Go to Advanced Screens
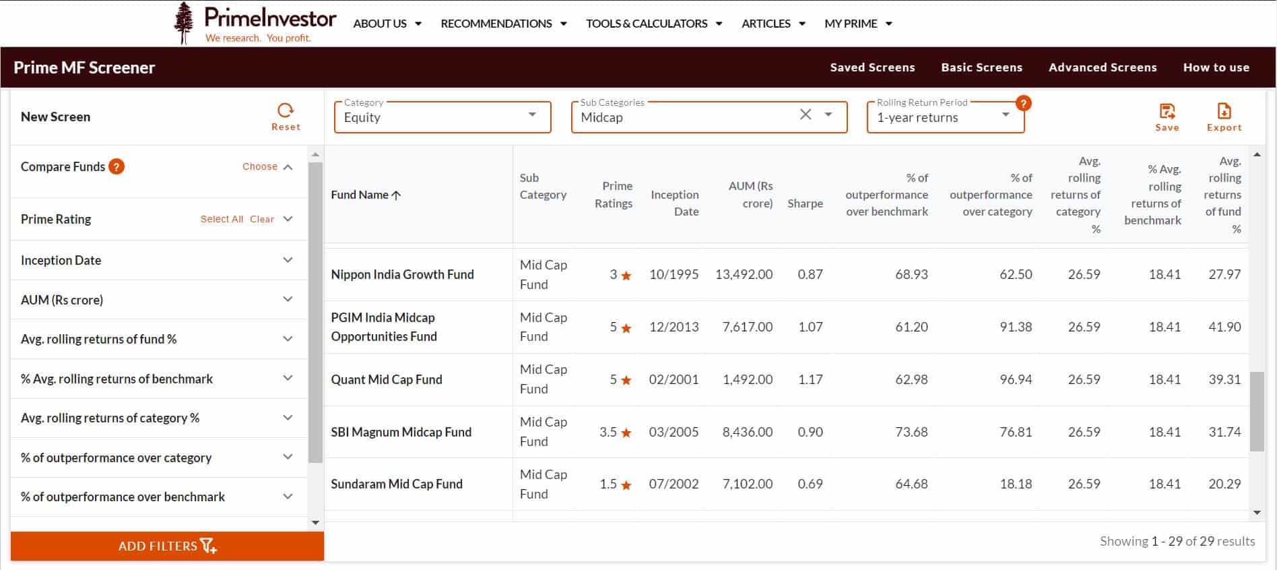1277x570 pixels. click(x=1103, y=67)
